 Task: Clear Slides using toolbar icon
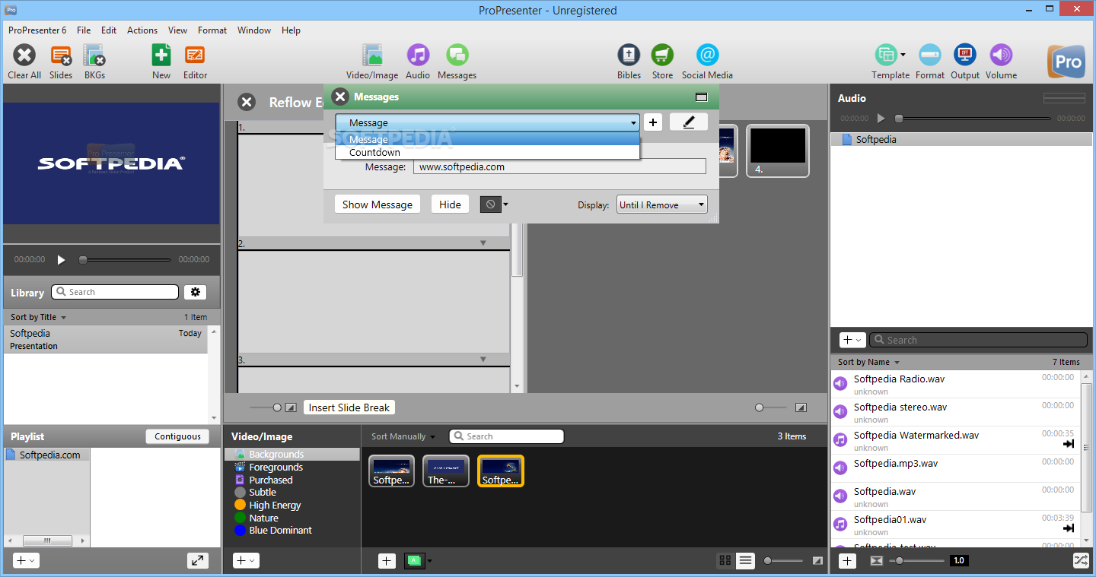tap(61, 61)
